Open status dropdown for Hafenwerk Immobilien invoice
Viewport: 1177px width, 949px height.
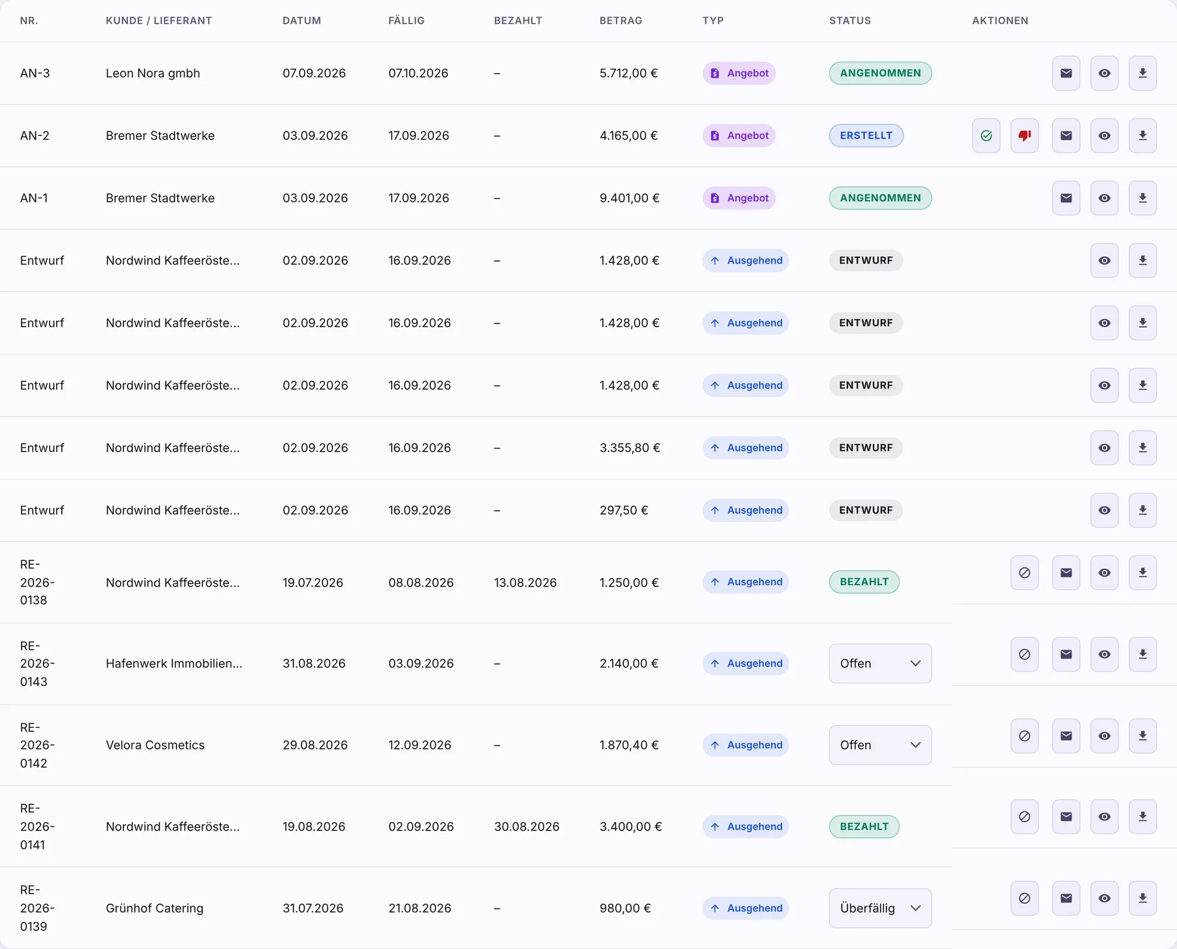pos(880,663)
